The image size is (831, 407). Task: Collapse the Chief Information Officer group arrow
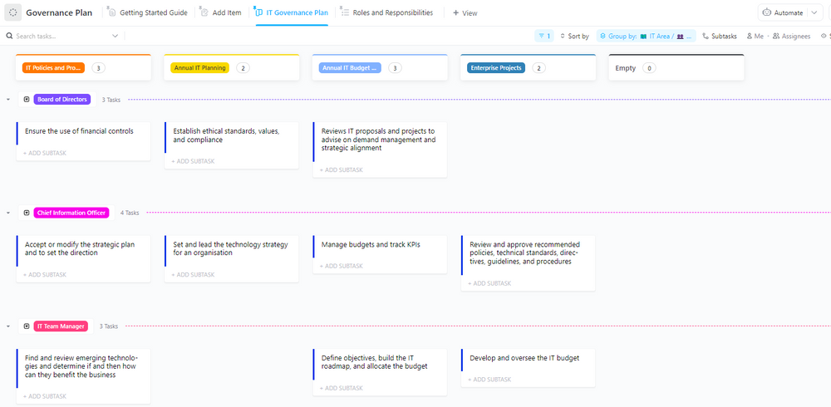[x=8, y=213]
